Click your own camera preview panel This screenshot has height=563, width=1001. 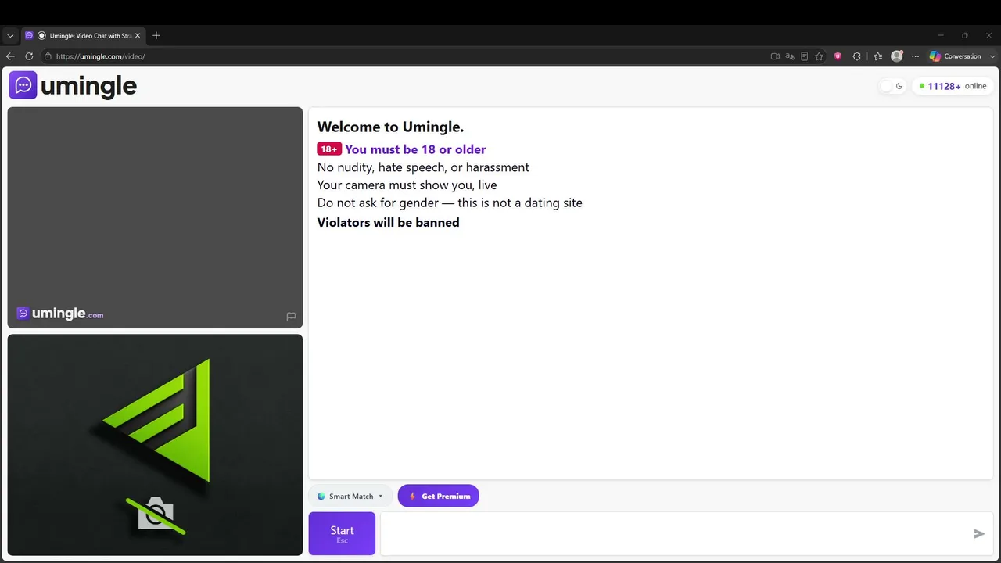155,445
